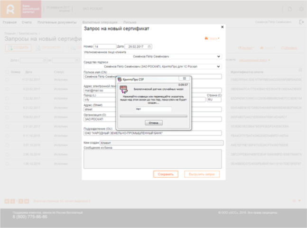This screenshot has height=228, width=307.
Task: Open calendar of the по date filter
Action: point(77,60)
